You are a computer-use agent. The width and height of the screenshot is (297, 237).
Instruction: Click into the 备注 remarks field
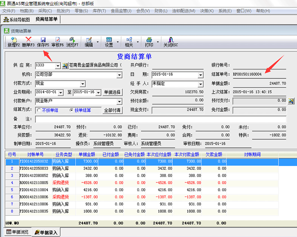[161, 119]
